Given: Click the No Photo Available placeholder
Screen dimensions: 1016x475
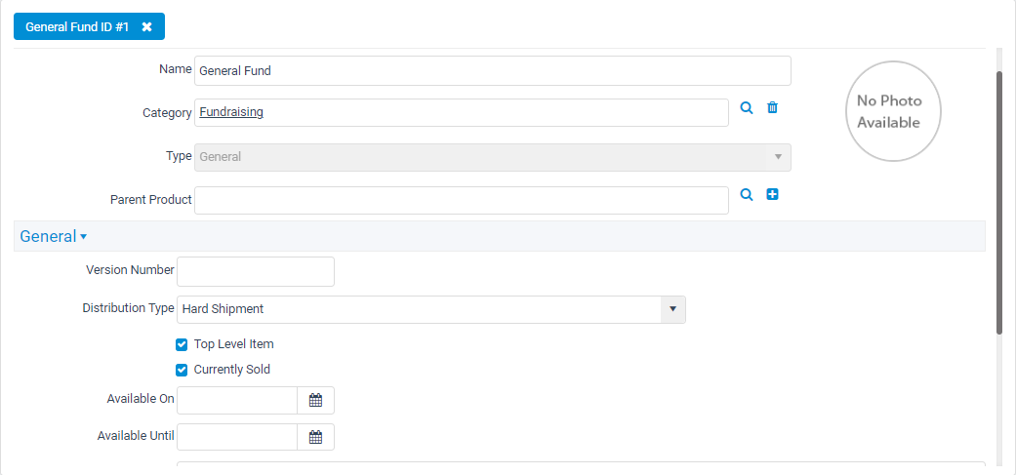Looking at the screenshot, I should tap(893, 111).
